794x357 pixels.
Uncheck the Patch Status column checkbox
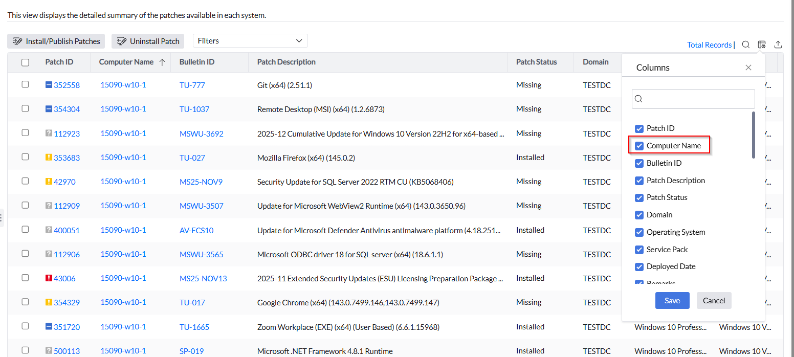[x=639, y=197]
